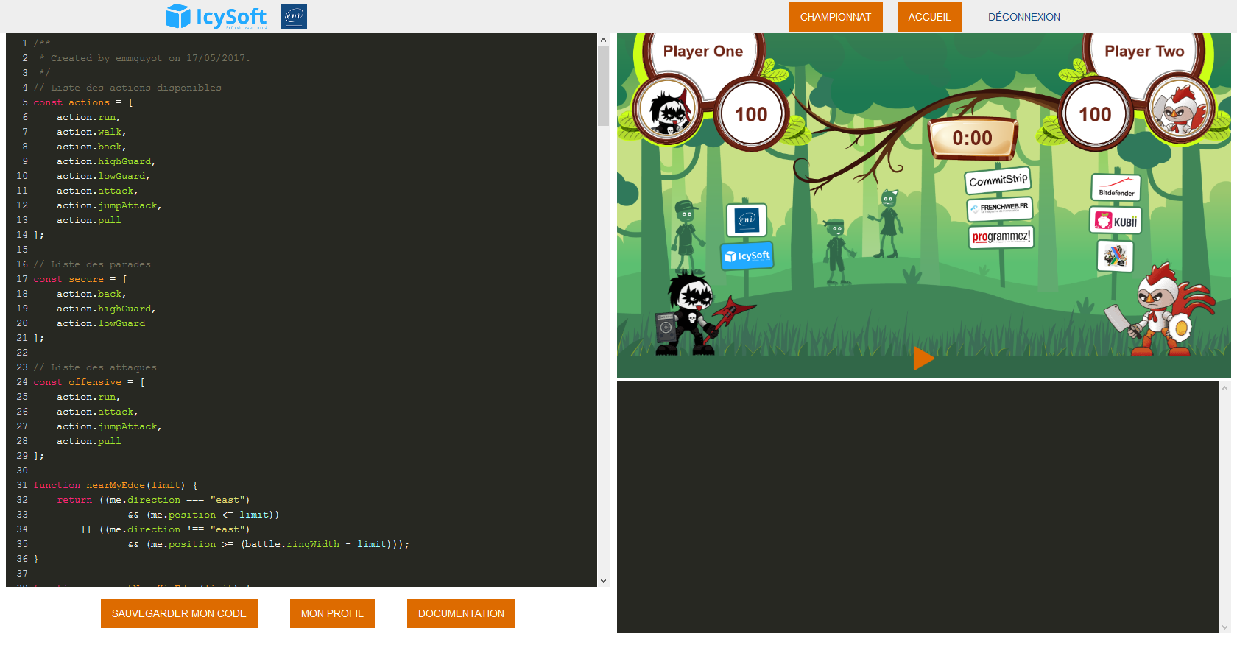Image resolution: width=1237 pixels, height=659 pixels.
Task: Click 'Player One' name label
Action: [702, 51]
